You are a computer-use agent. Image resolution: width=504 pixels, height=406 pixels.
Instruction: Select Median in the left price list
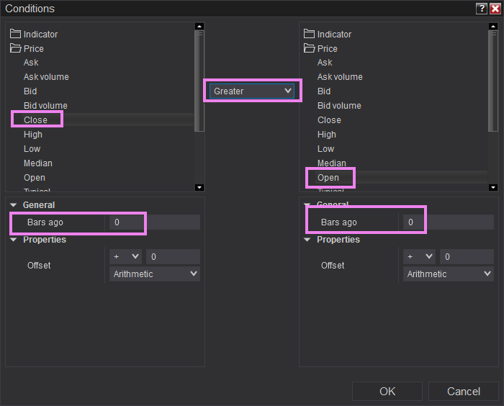pyautogui.click(x=37, y=163)
